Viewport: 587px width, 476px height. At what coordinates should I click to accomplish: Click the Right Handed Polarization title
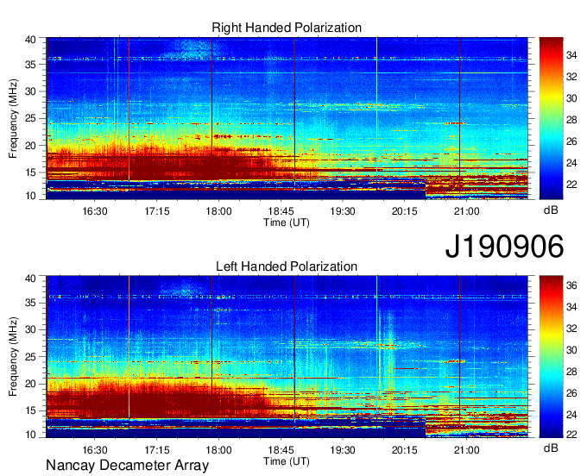click(287, 28)
